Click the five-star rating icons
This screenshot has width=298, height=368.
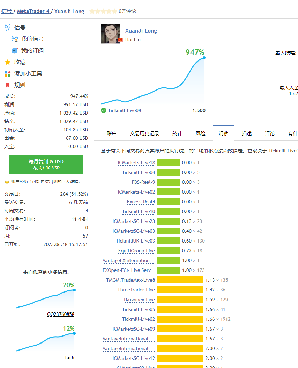[103, 11]
